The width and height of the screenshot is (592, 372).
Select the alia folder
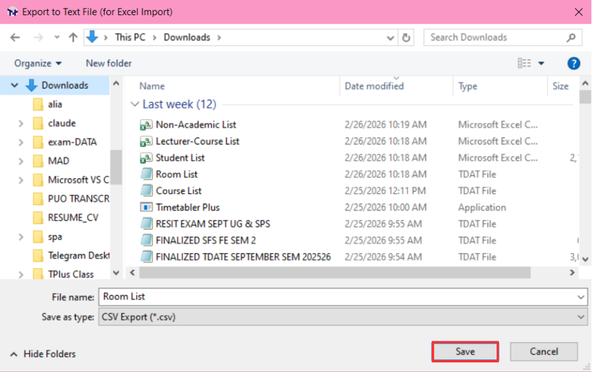(x=55, y=104)
